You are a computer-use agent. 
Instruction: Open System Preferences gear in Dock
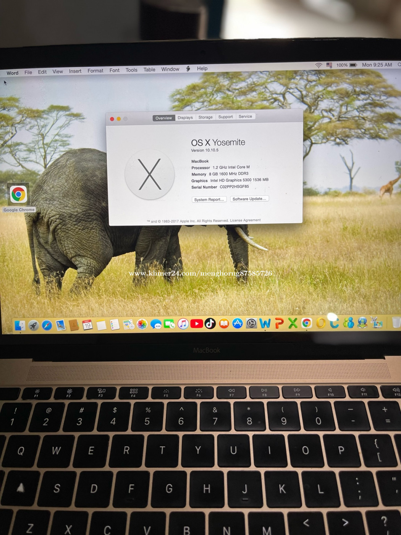point(251,323)
